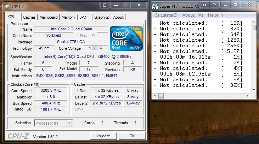Click the Super PI vertical scrollbar thumb
The width and height of the screenshot is (259, 144).
pyautogui.click(x=254, y=28)
